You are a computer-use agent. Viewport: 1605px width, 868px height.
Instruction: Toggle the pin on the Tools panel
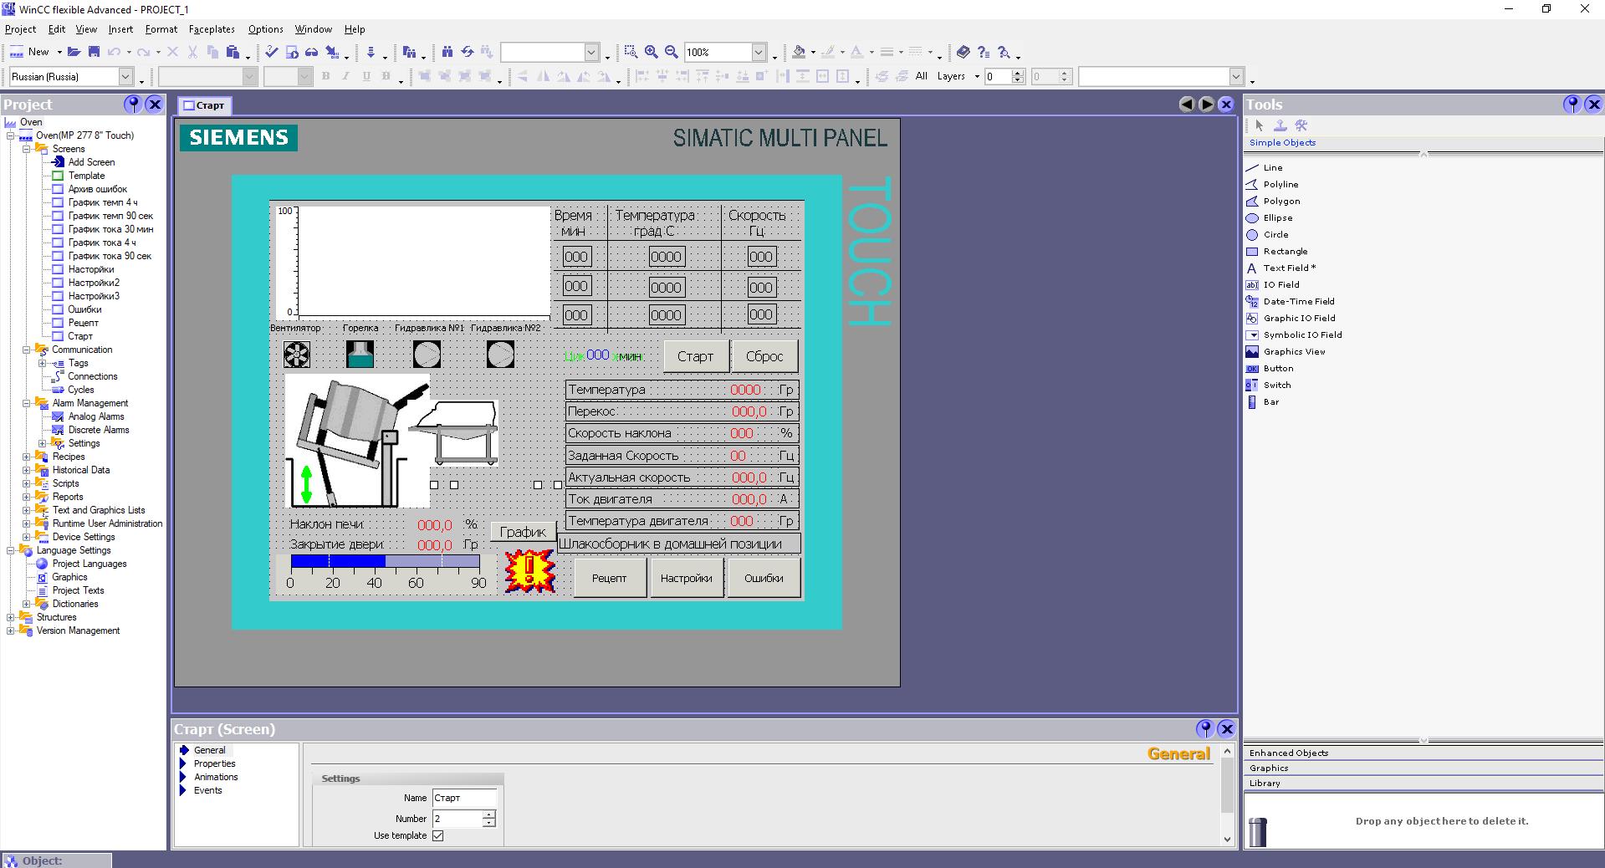tap(1572, 104)
